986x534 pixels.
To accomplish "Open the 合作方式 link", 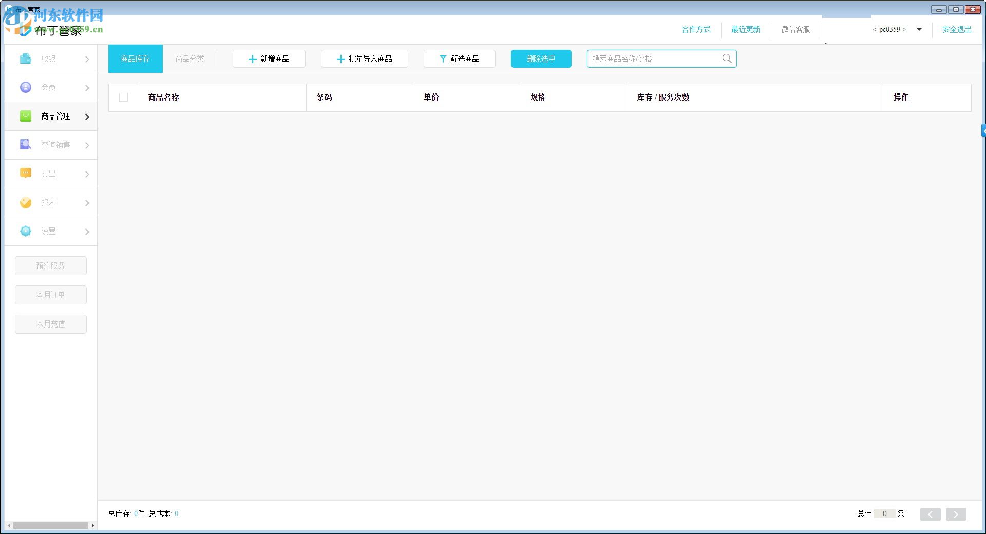I will (696, 29).
